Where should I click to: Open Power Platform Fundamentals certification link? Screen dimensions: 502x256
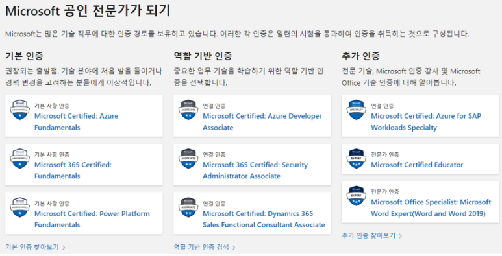[92, 219]
